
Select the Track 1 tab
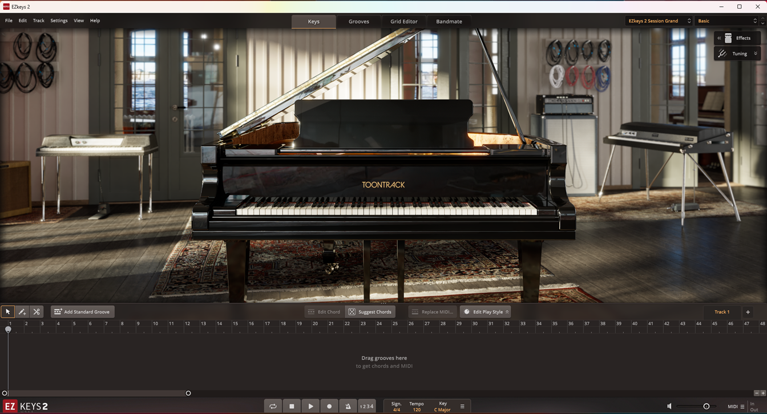722,312
